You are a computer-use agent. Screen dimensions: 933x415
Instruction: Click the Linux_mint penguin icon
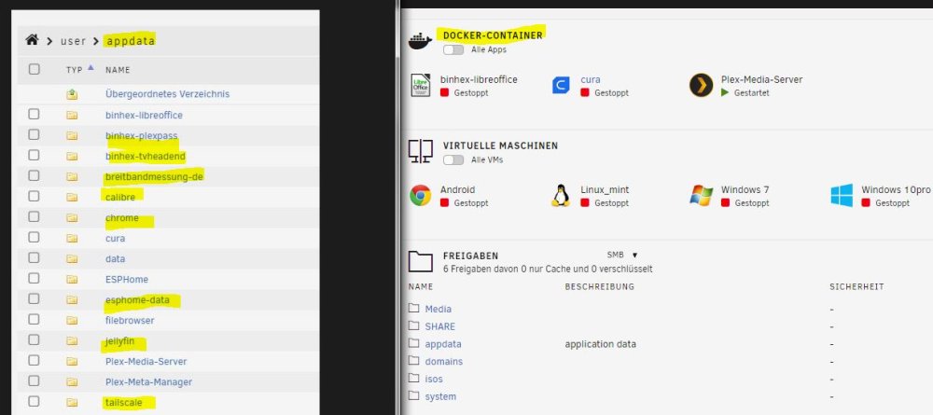[x=560, y=195]
